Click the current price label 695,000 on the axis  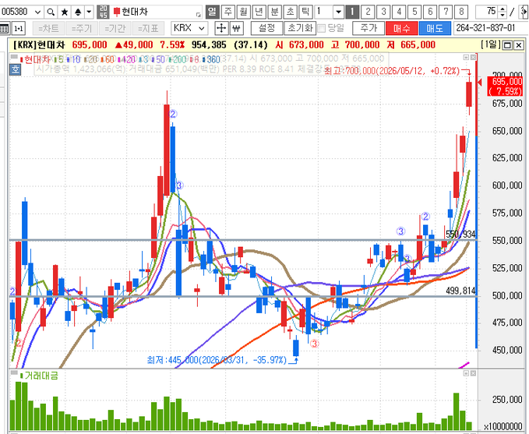tap(505, 86)
